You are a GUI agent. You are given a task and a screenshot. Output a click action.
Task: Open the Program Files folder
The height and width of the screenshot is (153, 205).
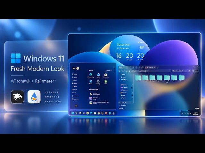pyautogui.click(x=160, y=78)
